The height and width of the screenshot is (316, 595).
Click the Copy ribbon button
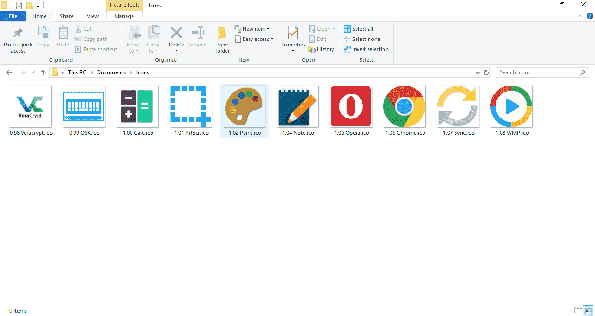pyautogui.click(x=43, y=37)
